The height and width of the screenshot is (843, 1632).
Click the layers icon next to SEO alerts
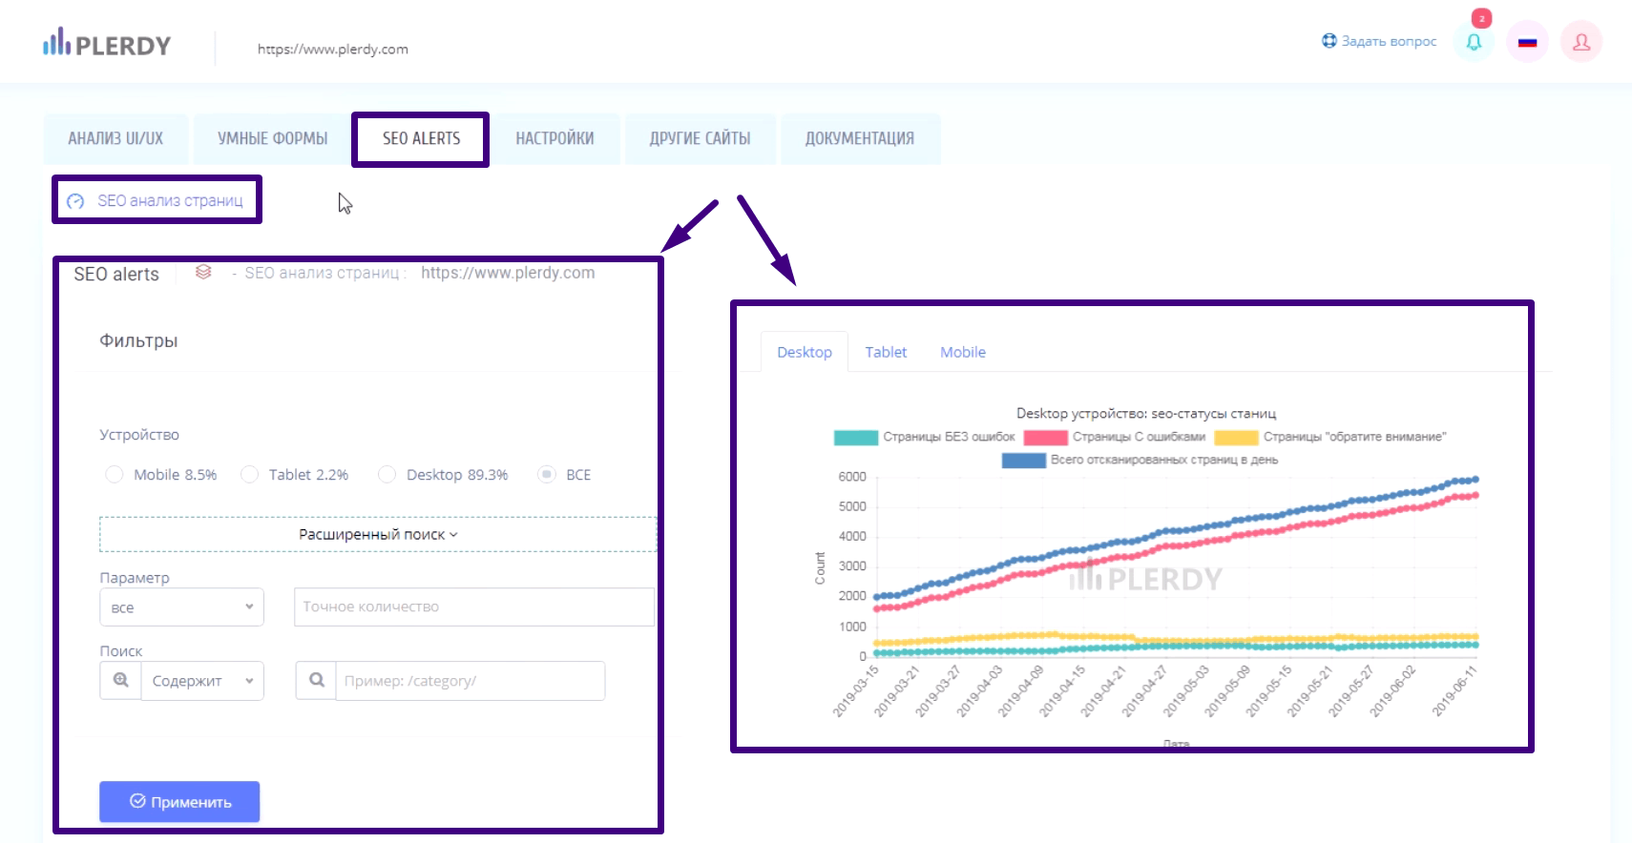point(203,273)
